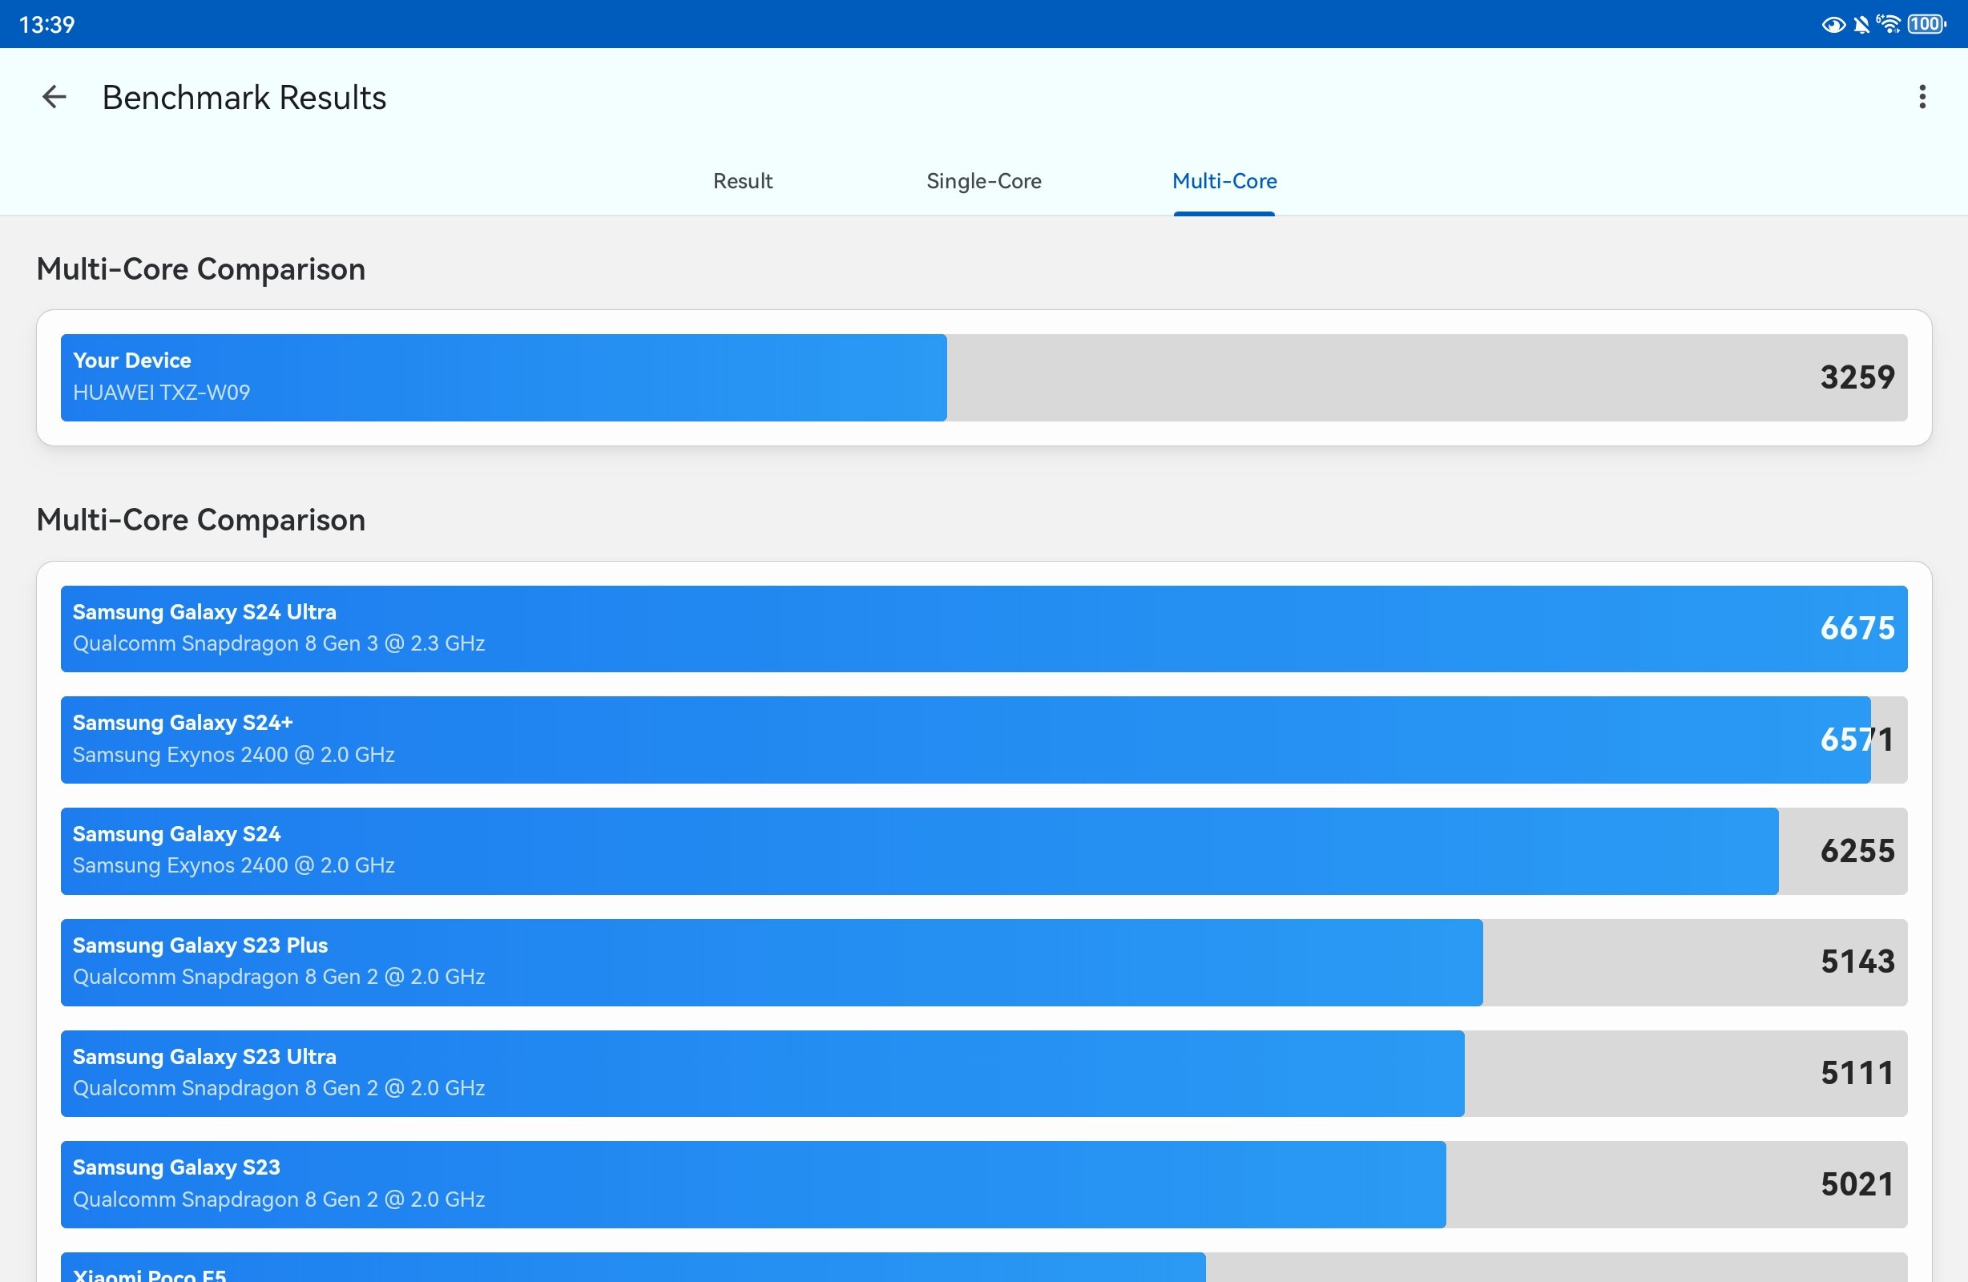Tap the 3259 score value
1968x1282 pixels.
1857,377
